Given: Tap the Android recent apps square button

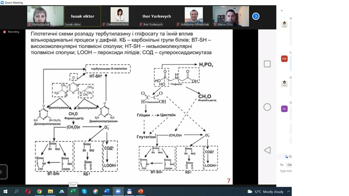Looking at the screenshot, I should click(x=267, y=64).
